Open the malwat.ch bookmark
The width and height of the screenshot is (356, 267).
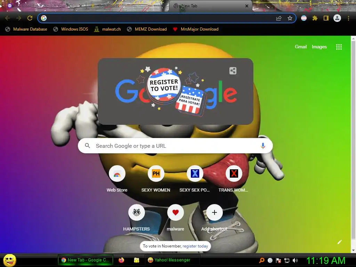tap(107, 29)
